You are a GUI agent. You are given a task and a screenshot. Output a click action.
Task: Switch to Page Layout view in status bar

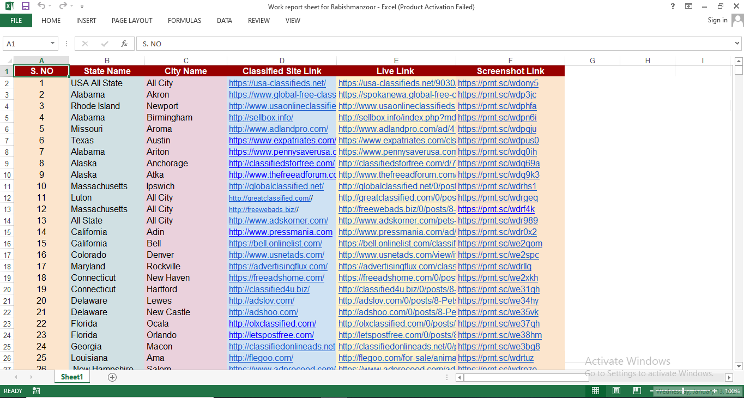(616, 391)
